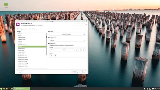Image resolution: width=160 pixels, height=90 pixels.
Task: Open the volume speaker control
Action: (x=155, y=89)
